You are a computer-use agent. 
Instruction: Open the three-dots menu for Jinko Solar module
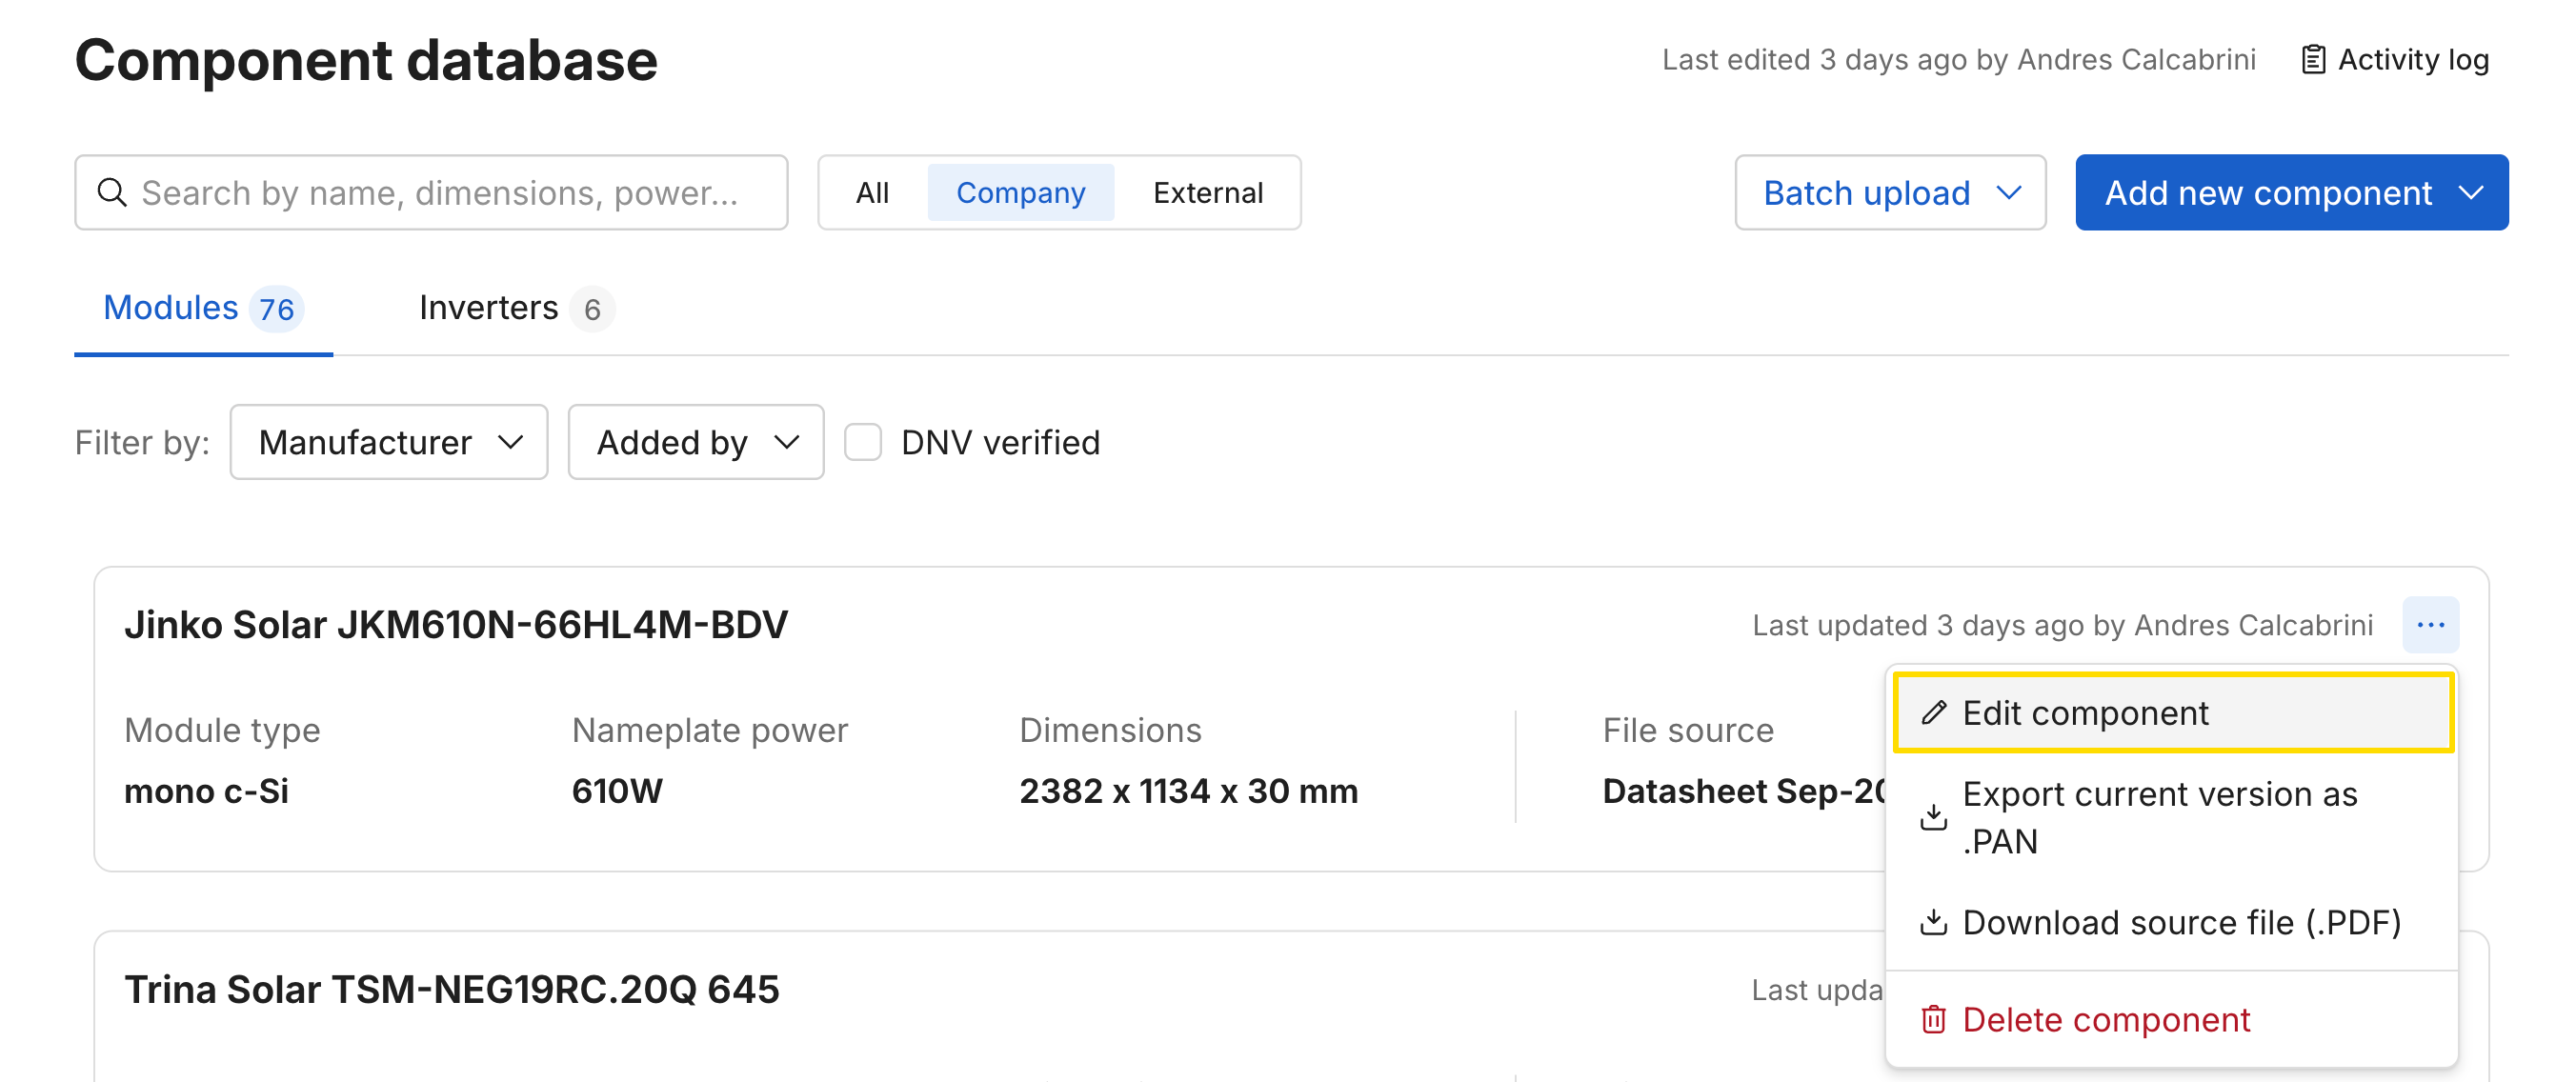click(x=2430, y=625)
